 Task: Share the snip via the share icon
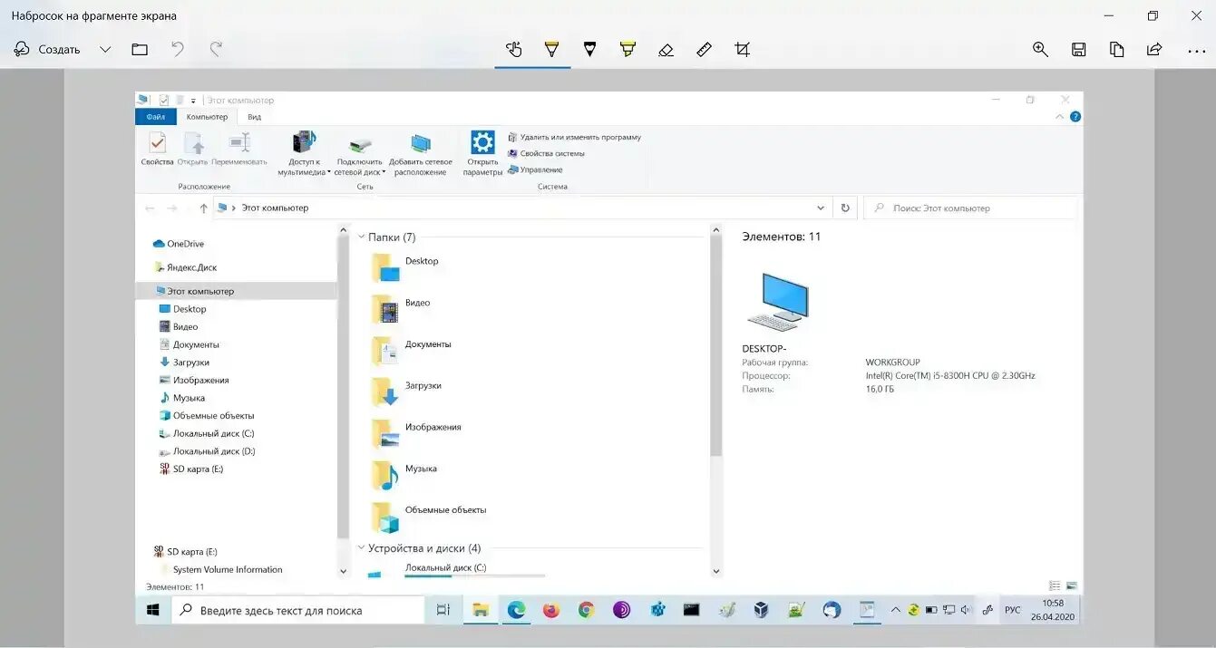point(1153,50)
